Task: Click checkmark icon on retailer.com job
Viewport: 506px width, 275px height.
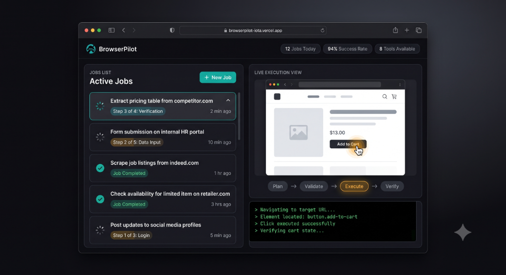Action: click(100, 199)
